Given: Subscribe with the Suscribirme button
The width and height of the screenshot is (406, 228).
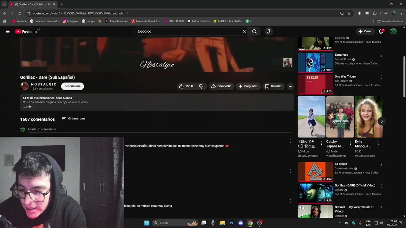Looking at the screenshot, I should click(73, 86).
